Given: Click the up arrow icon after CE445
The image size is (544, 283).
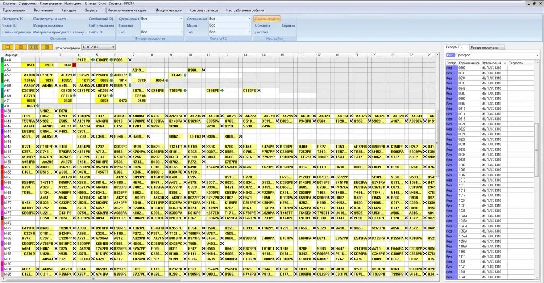Looking at the screenshot, I should pyautogui.click(x=185, y=75).
